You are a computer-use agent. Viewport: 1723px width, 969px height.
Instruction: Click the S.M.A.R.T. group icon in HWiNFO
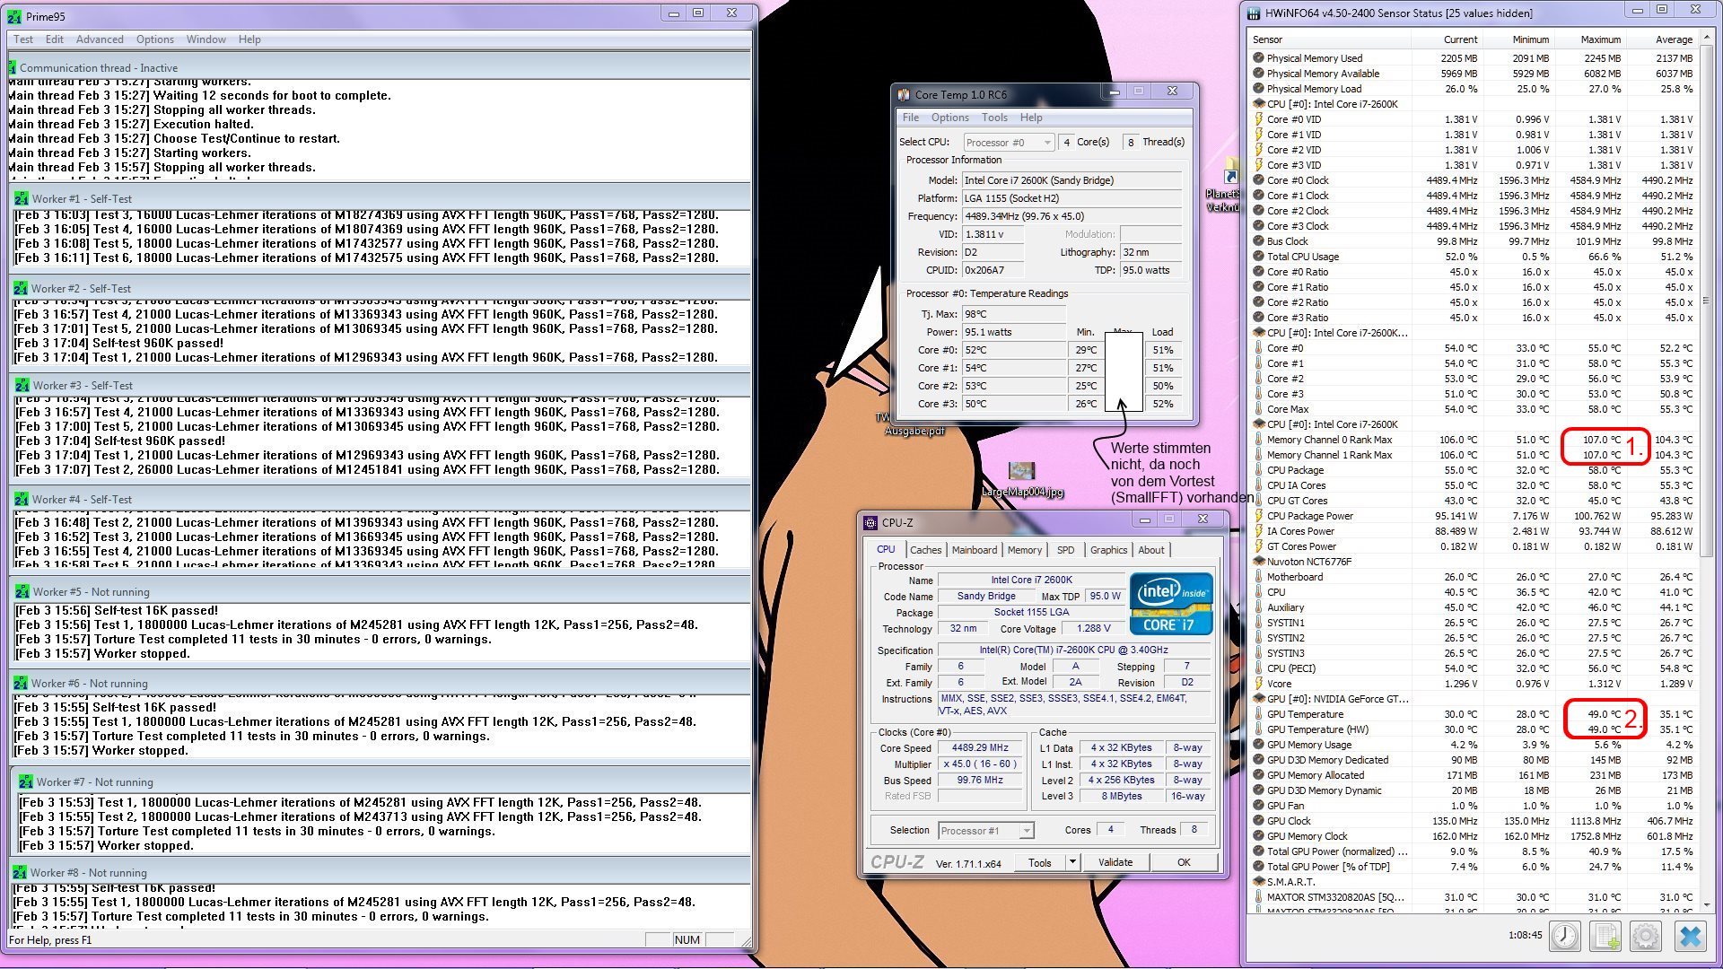pos(1258,882)
